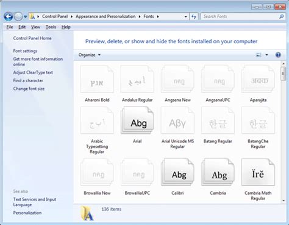Select the Batang Regular font icon
The width and height of the screenshot is (289, 225).
coord(218,120)
